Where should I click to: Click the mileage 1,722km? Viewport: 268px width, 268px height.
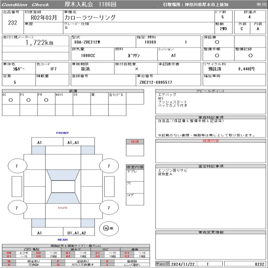click(x=39, y=43)
